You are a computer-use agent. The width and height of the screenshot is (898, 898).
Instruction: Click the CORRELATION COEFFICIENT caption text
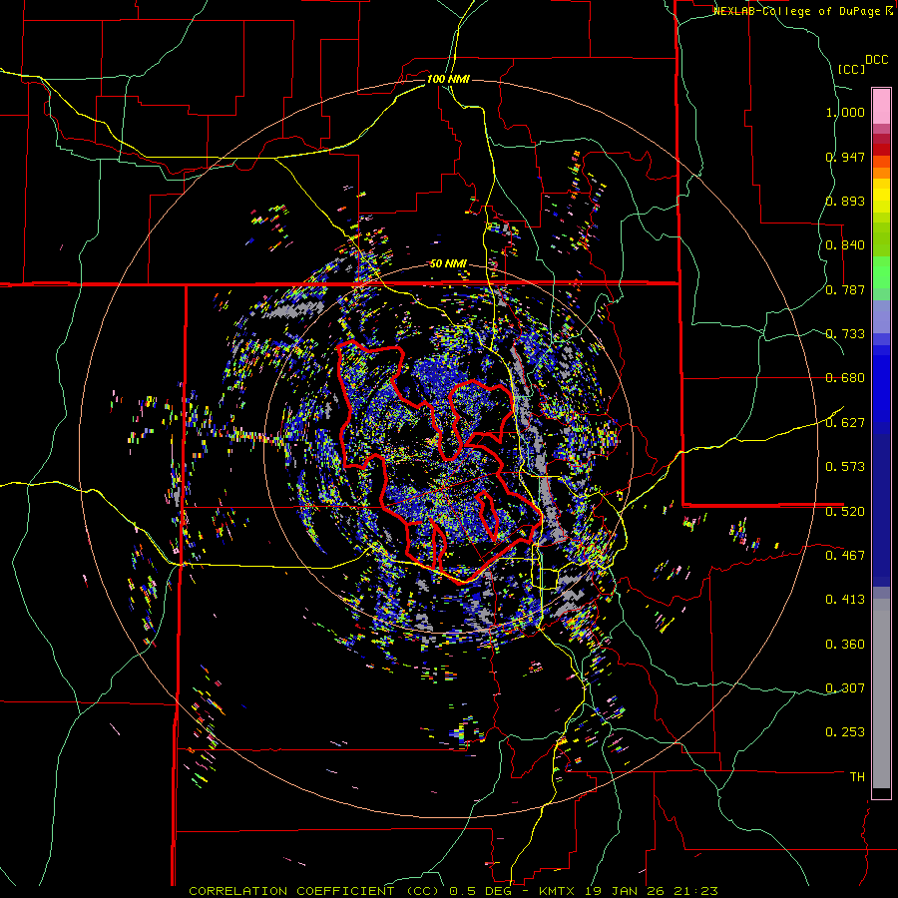291,891
